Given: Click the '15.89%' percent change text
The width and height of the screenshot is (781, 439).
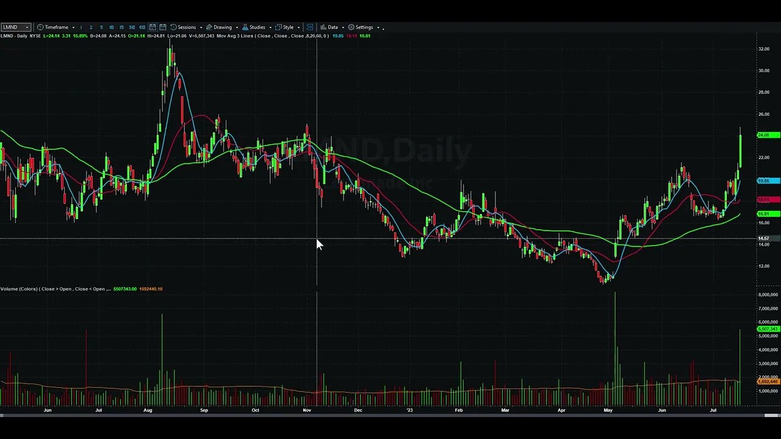Looking at the screenshot, I should click(81, 36).
